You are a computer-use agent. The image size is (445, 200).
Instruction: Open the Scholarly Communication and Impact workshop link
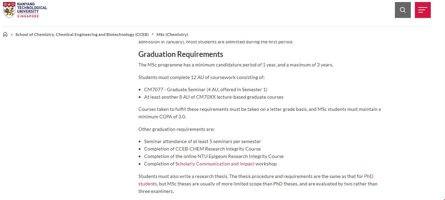215,164
